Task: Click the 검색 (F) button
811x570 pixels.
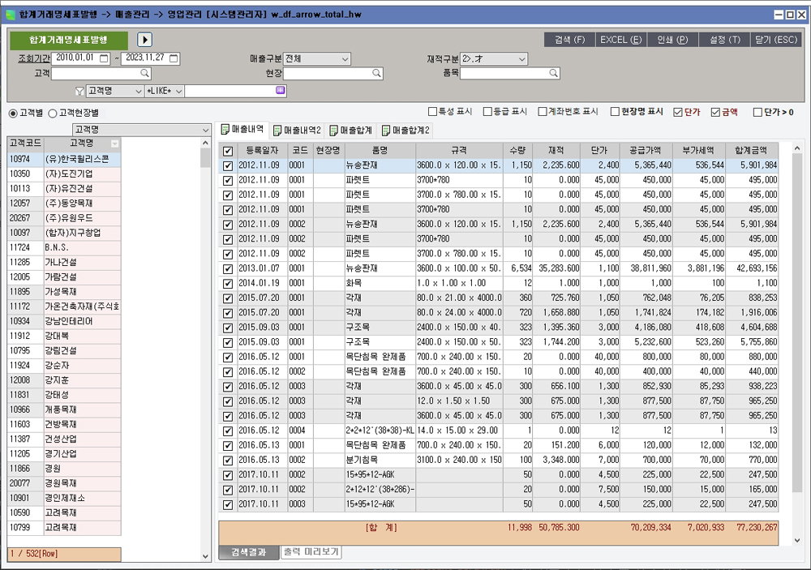Action: click(x=569, y=40)
